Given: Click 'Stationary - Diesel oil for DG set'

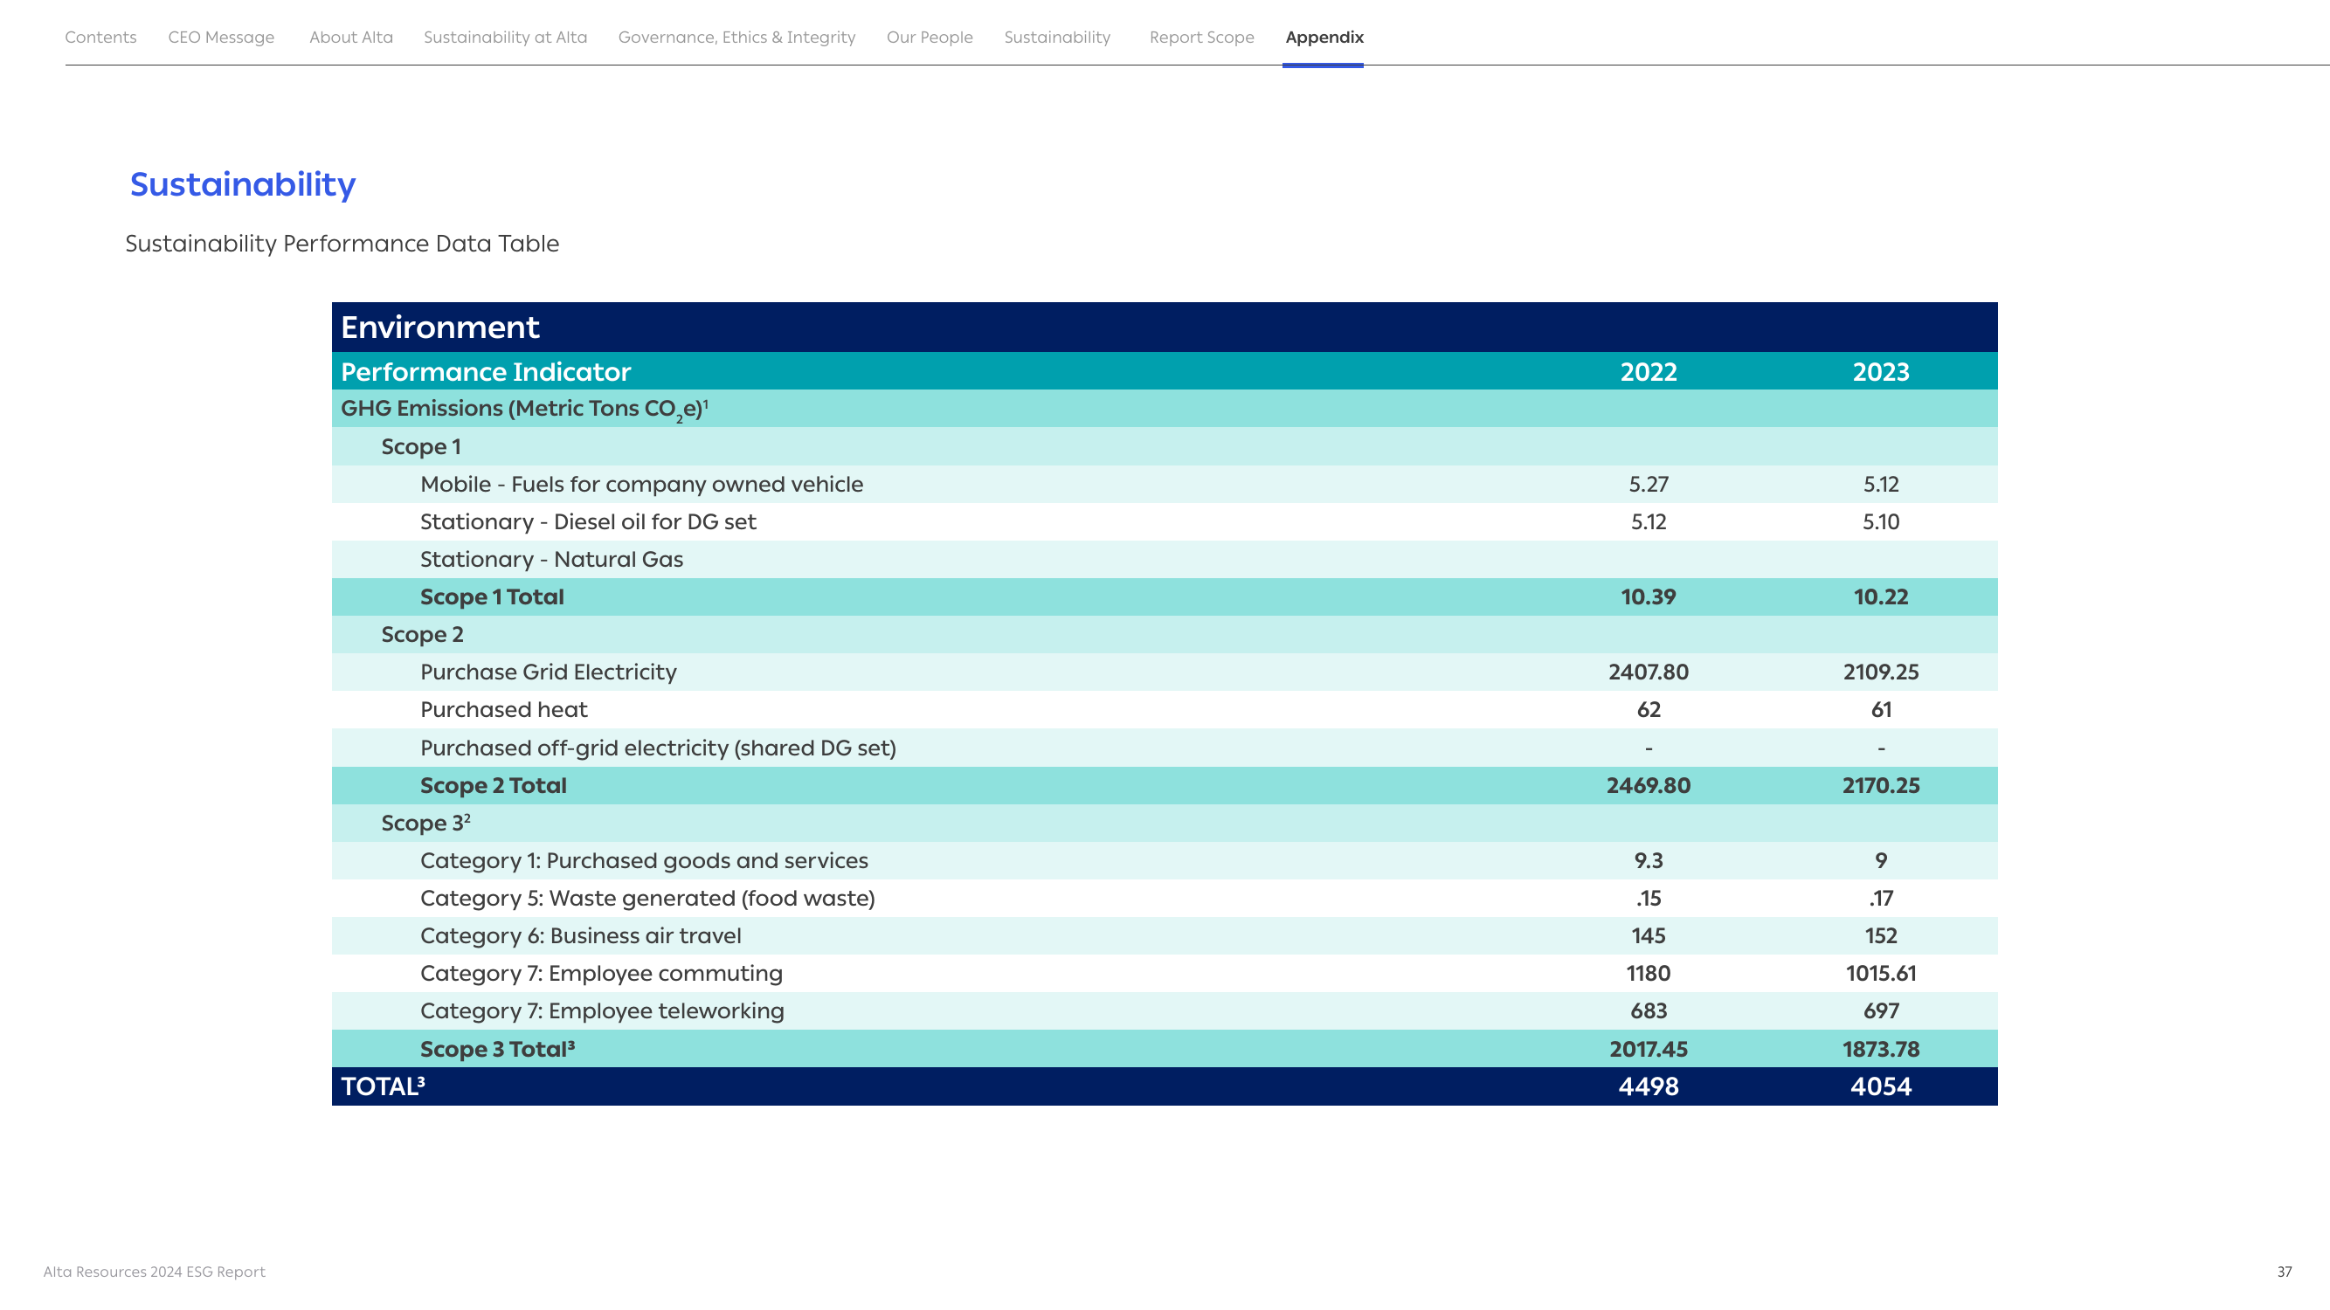Looking at the screenshot, I should 588,521.
